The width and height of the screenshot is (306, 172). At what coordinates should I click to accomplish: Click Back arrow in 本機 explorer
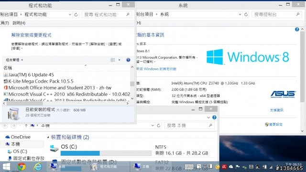click(x=5, y=126)
